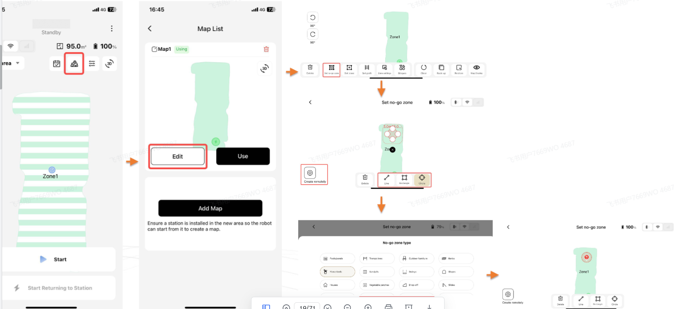Viewport: 683px width, 309px height.
Task: Switch to 3D view on Standby screen
Action: click(109, 64)
